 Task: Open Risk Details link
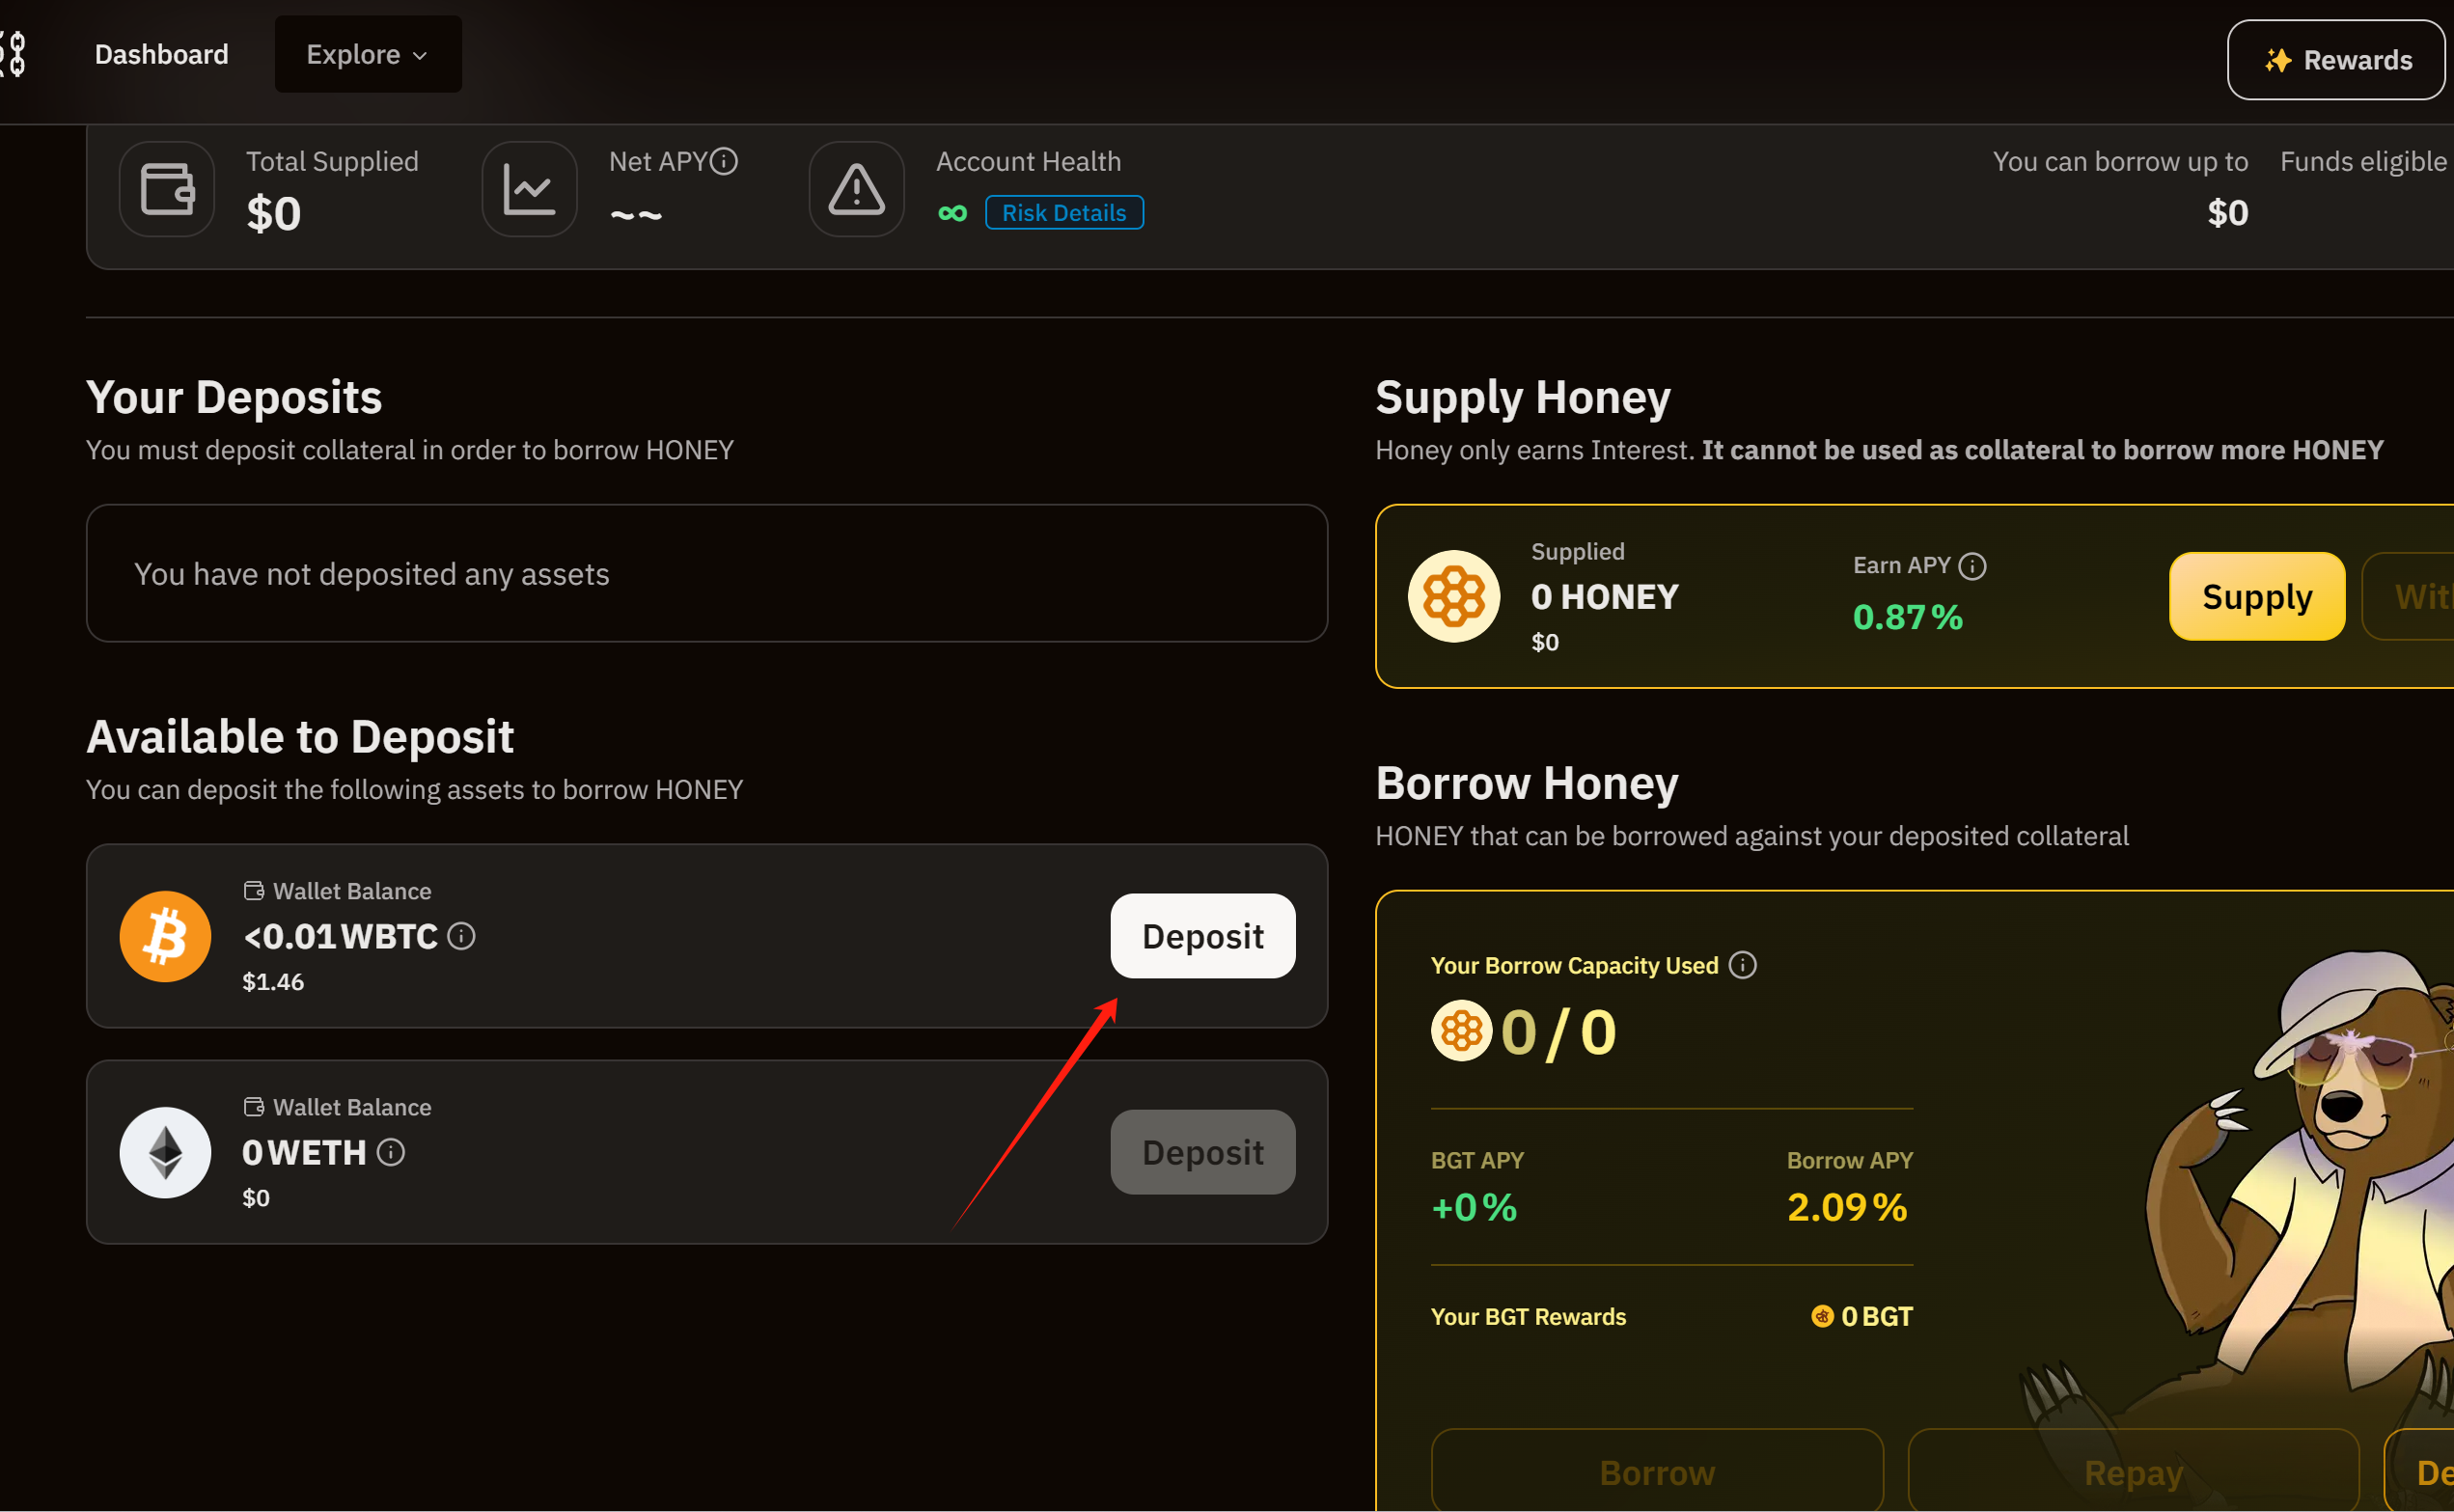pyautogui.click(x=1064, y=213)
